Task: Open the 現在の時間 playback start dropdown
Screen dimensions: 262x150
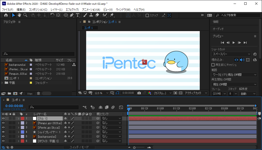Action: point(234,84)
